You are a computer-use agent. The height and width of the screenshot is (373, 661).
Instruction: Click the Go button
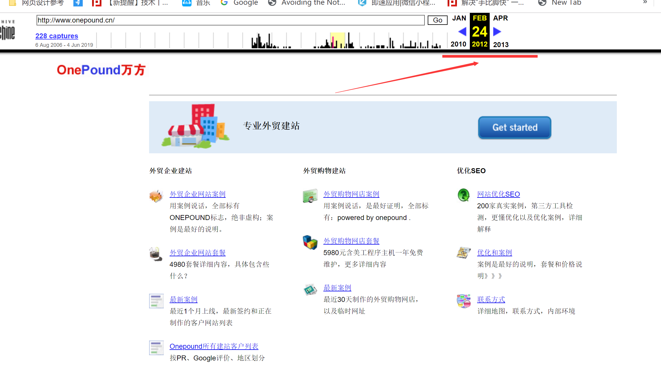click(x=437, y=20)
